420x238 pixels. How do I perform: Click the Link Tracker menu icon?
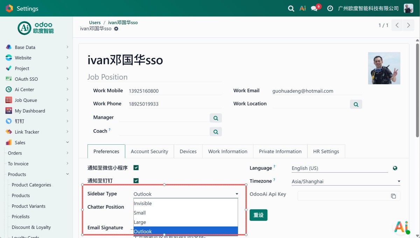click(x=9, y=132)
